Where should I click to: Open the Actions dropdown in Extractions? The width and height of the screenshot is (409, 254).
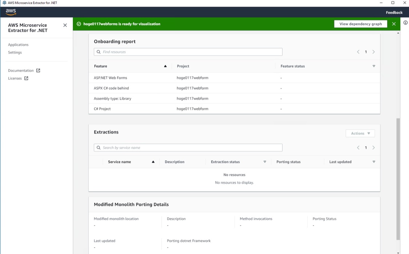[x=360, y=133]
